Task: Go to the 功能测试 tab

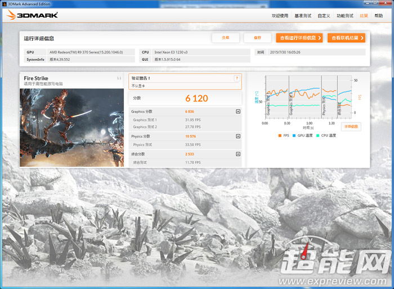Action: pyautogui.click(x=344, y=16)
